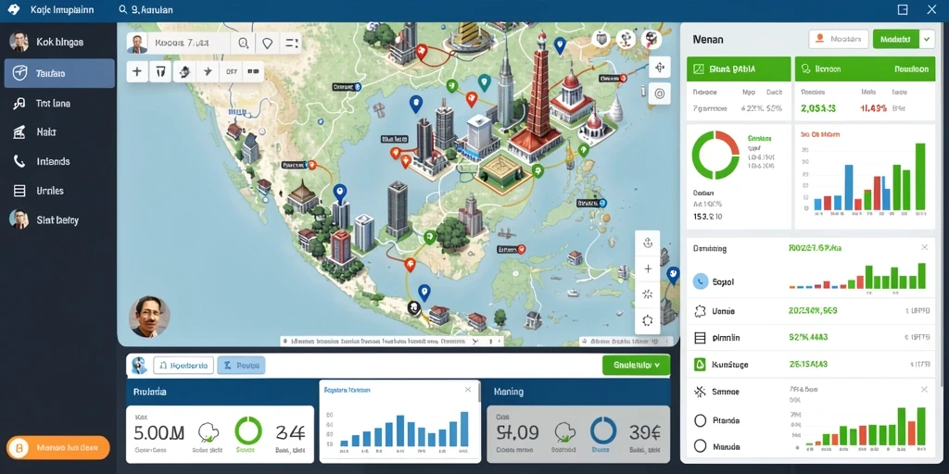Click the airplane icon in the map toolbar

(208, 71)
